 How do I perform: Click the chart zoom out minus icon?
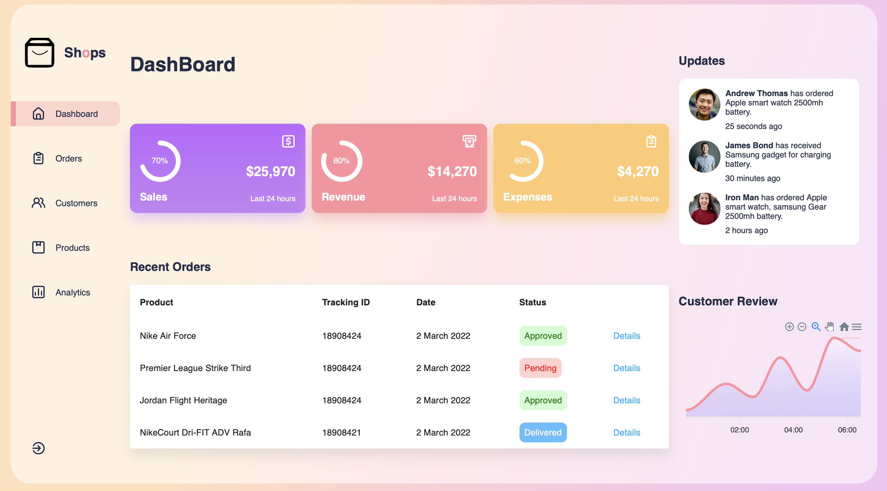pos(802,326)
